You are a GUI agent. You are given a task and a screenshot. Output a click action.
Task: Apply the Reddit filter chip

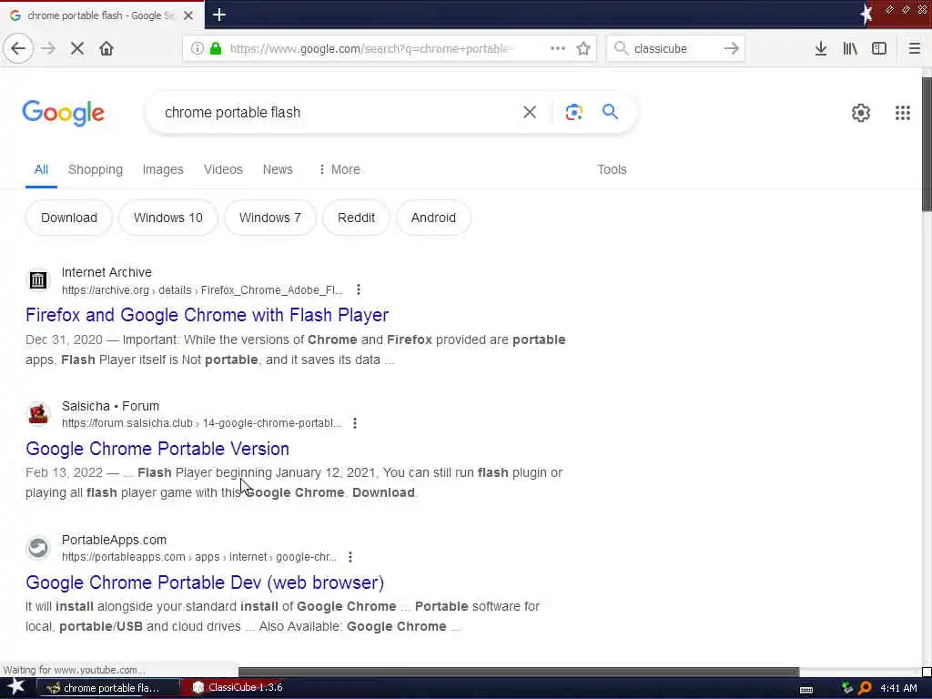click(x=356, y=218)
